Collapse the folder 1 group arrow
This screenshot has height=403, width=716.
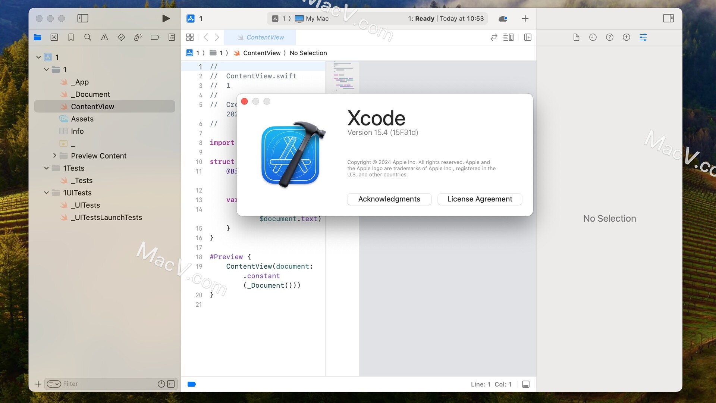tap(46, 69)
